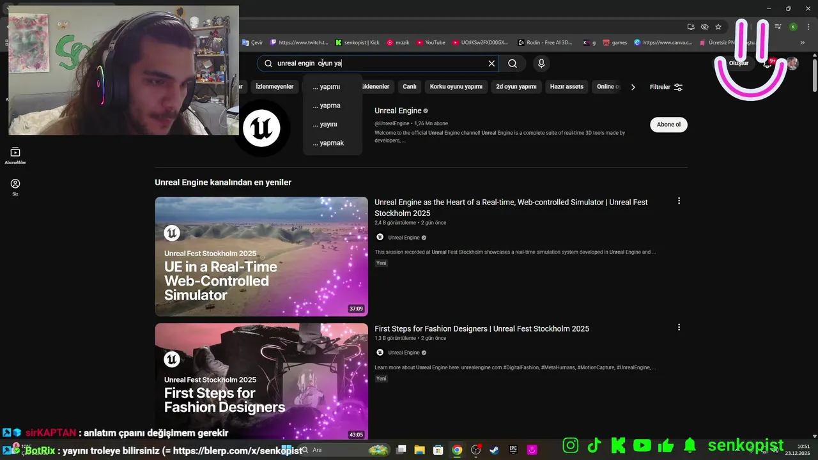Open the 'UE in a Real-Time Web-Controlled Simulator' thumbnail

coord(261,256)
